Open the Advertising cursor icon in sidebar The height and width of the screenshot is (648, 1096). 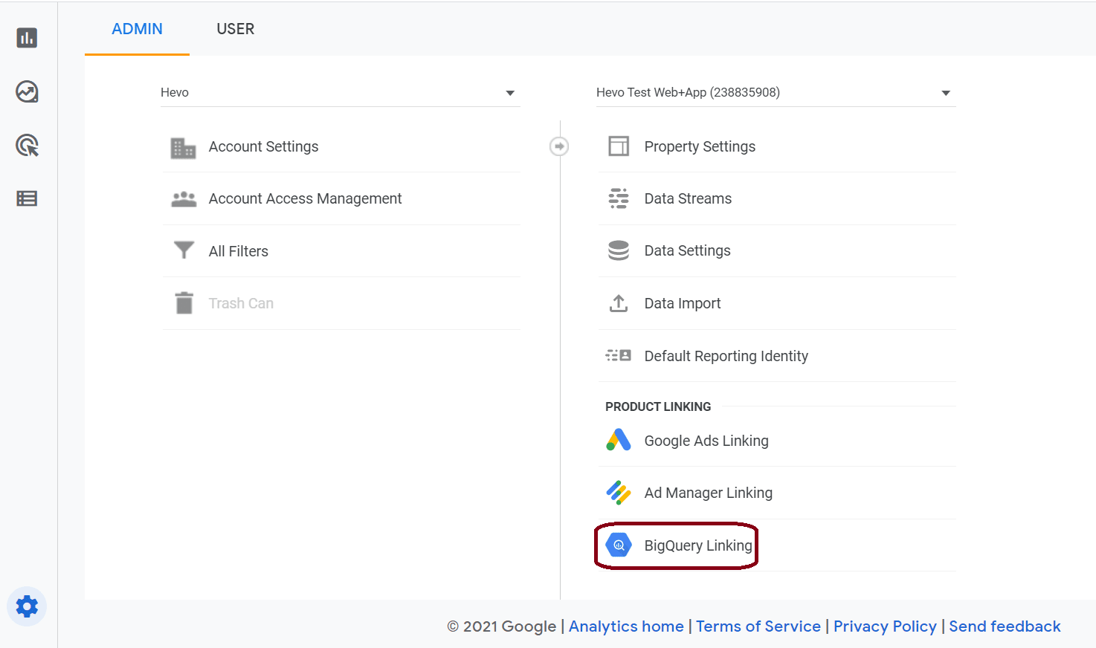(x=27, y=145)
